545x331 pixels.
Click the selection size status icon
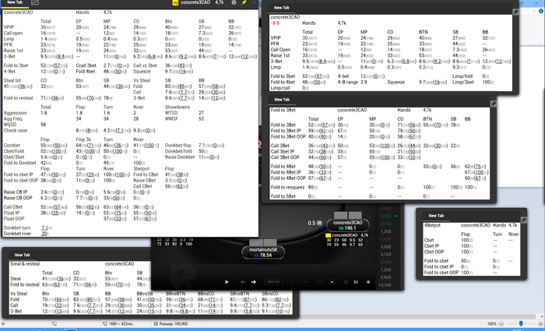point(54,324)
